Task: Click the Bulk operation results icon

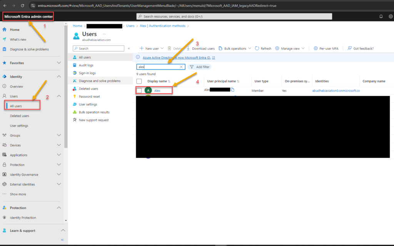Action: click(75, 112)
